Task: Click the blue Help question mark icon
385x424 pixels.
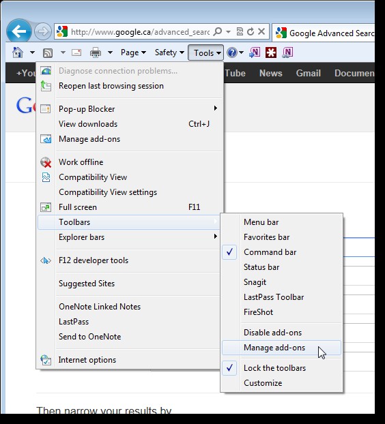Action: pos(232,52)
